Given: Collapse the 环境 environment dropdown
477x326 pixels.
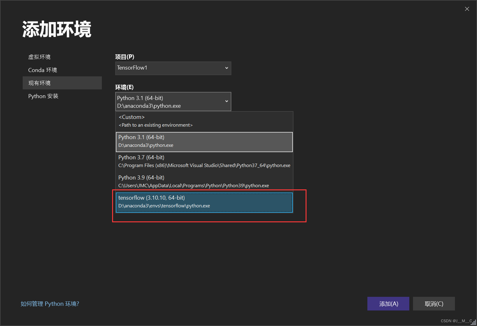Looking at the screenshot, I should click(x=173, y=102).
